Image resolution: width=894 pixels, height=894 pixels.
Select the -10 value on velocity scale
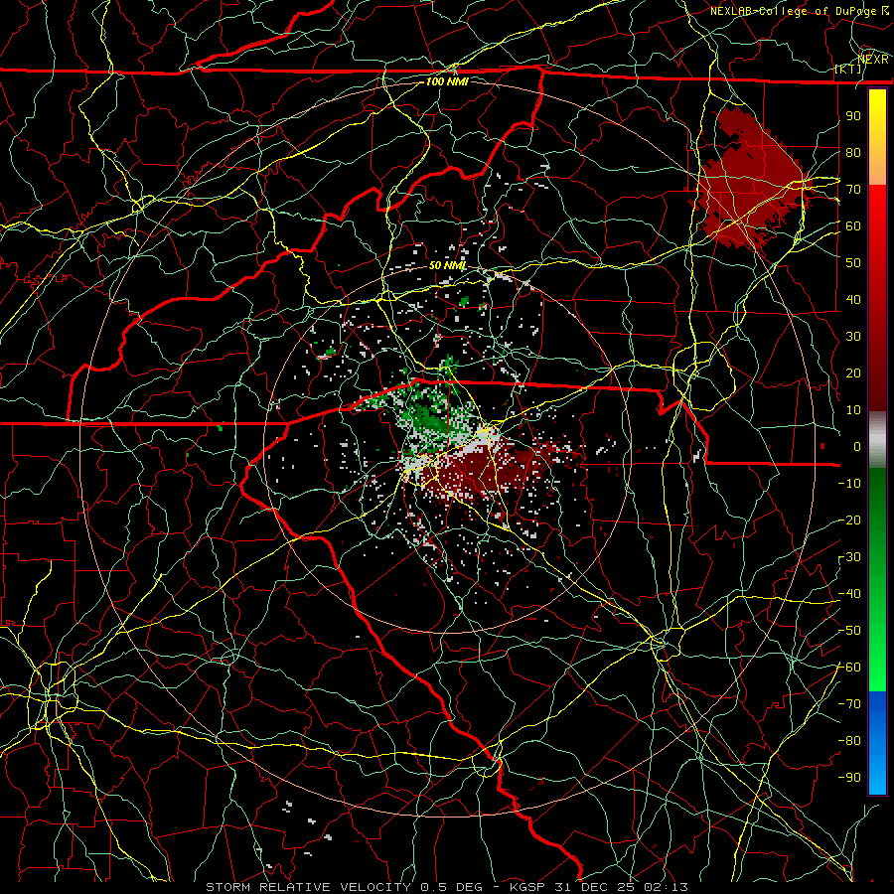point(849,484)
